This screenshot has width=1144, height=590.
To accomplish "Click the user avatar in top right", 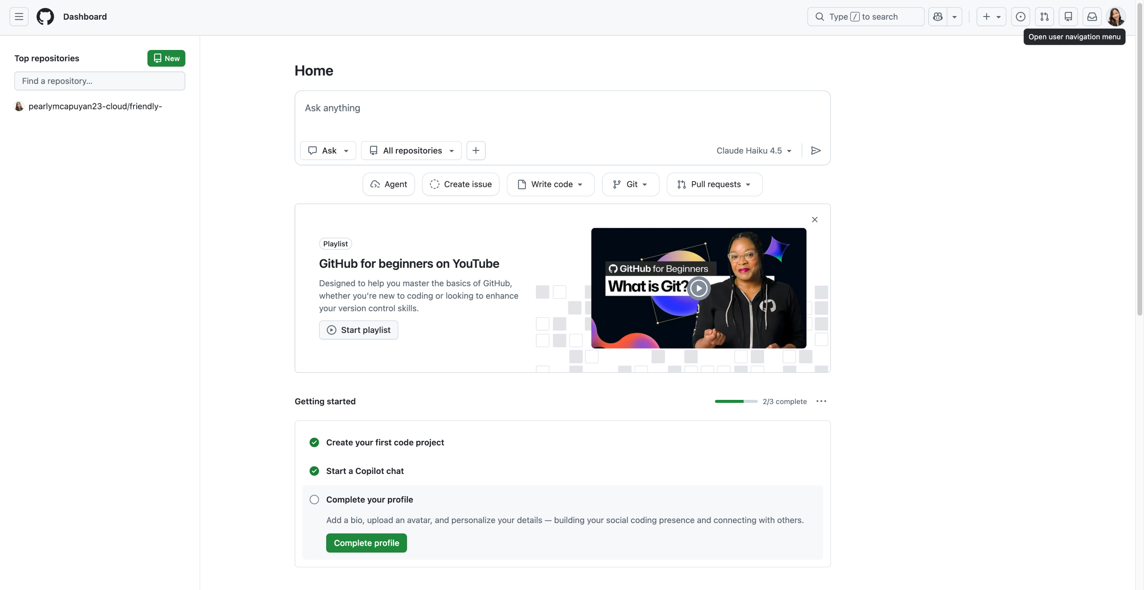I will click(1115, 17).
